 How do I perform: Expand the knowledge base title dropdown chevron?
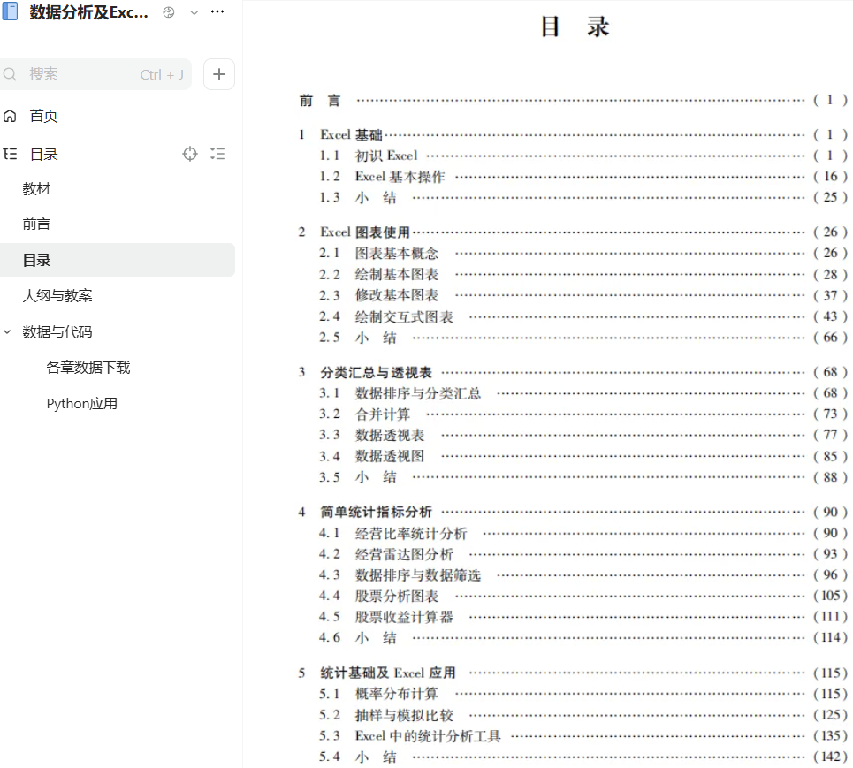(194, 12)
